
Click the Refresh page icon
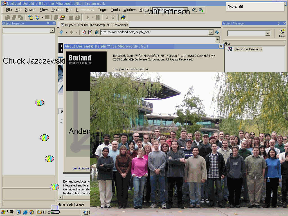coord(90,32)
